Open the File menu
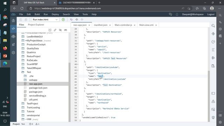 pyautogui.click(x=21, y=14)
